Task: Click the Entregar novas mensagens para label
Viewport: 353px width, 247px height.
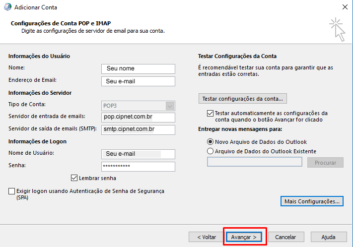Action: 240,129
